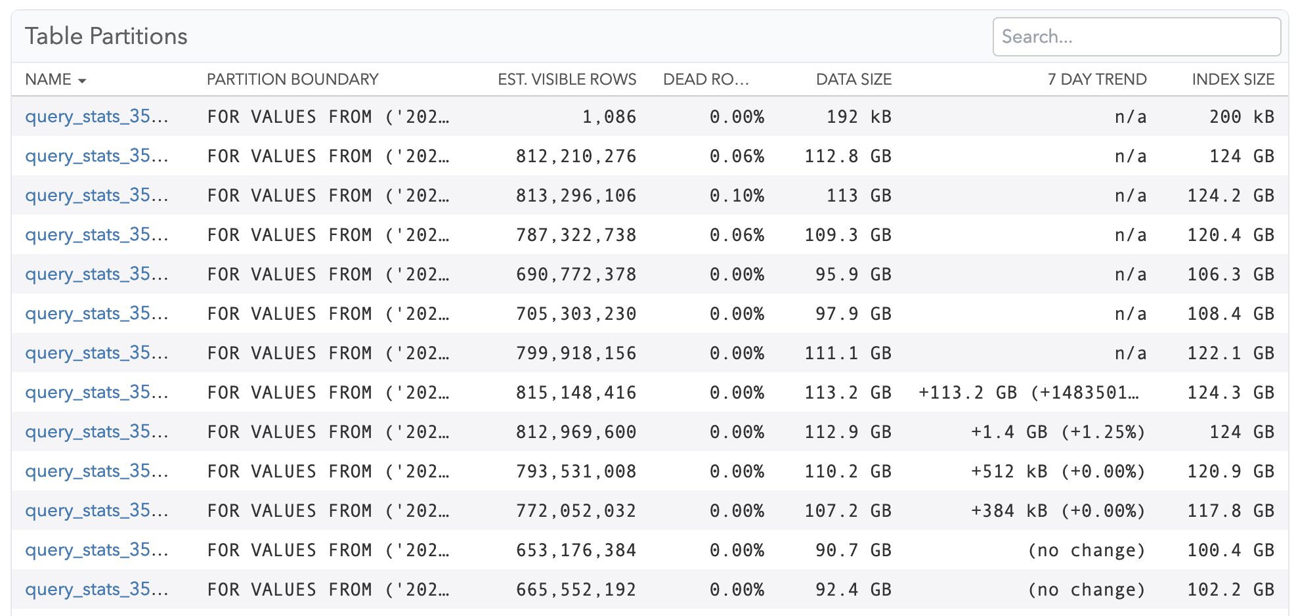The image size is (1296, 616).
Task: Sort by the NAME column header
Action: point(48,79)
